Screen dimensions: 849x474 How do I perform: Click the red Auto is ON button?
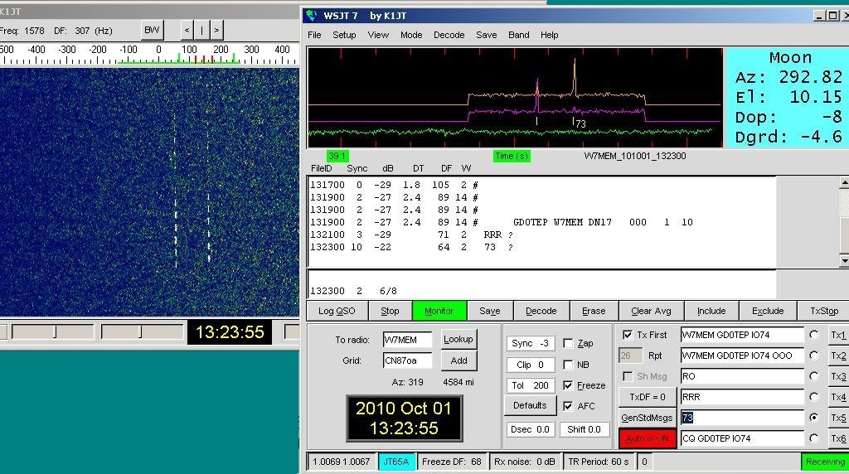(647, 438)
